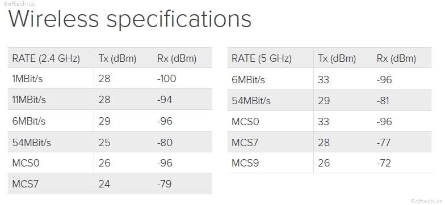Select the -77 Rx value for MCS7
The width and height of the screenshot is (445, 205).
point(384,142)
